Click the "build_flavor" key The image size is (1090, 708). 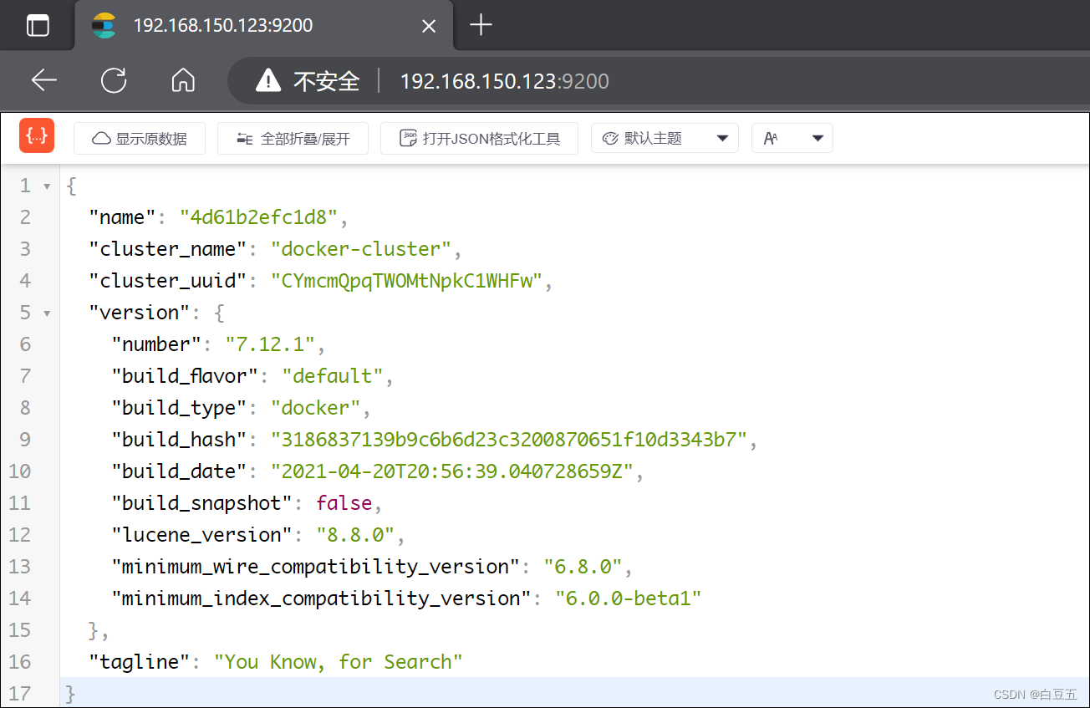[x=185, y=376]
